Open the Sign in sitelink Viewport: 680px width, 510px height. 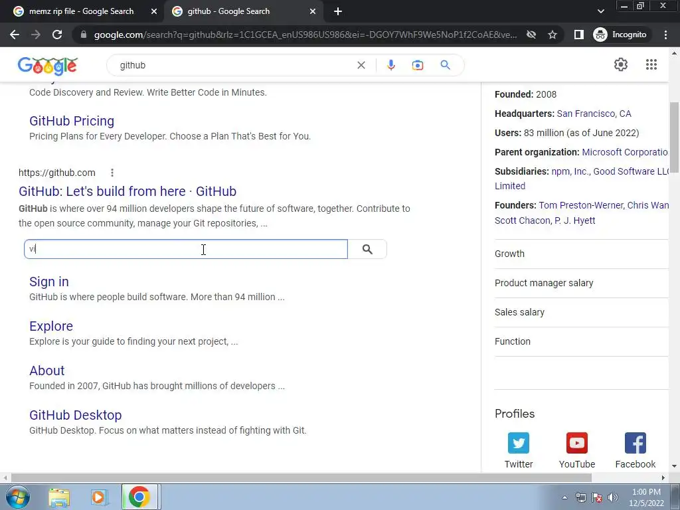pyautogui.click(x=49, y=282)
